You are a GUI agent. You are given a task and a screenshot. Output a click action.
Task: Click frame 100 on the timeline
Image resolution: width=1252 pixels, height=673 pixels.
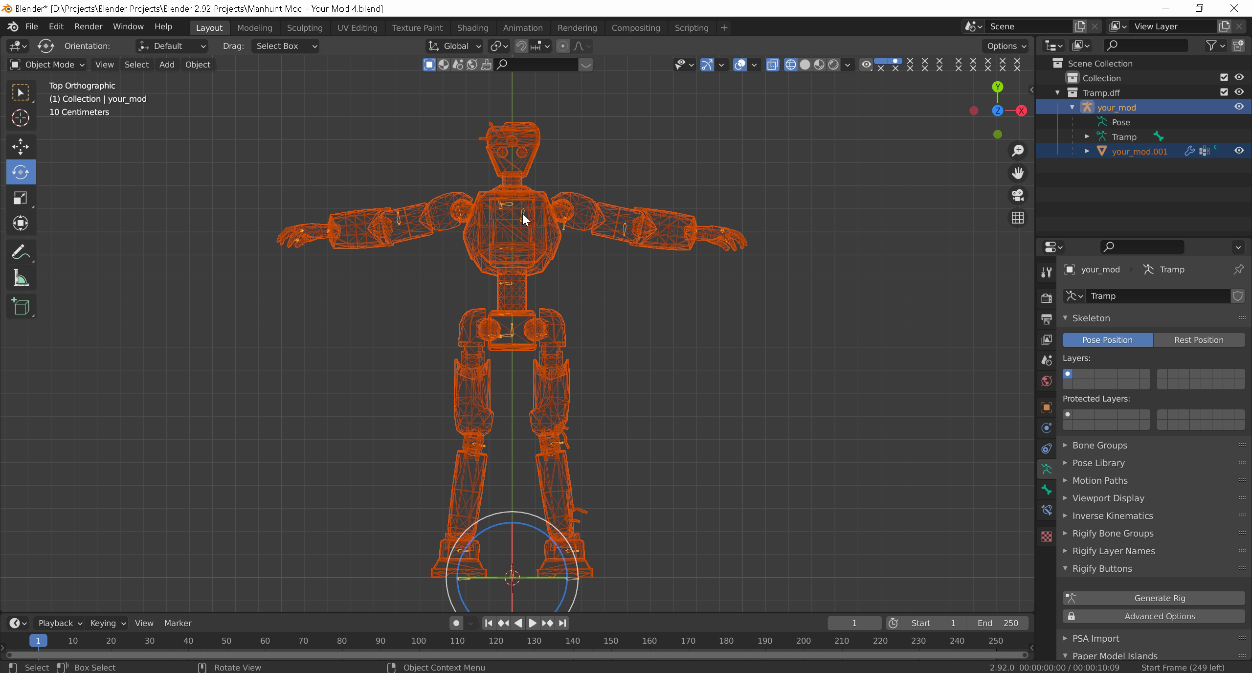pyautogui.click(x=419, y=641)
